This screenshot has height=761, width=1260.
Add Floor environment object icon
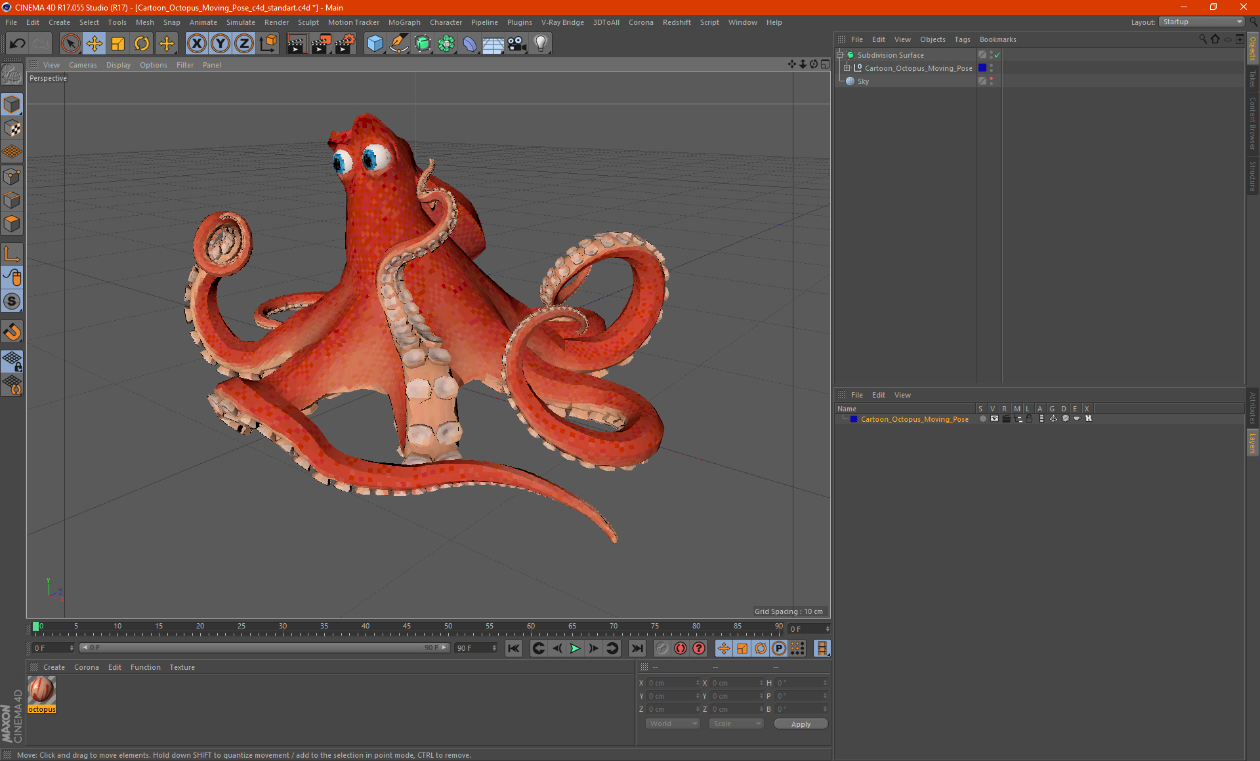click(493, 44)
